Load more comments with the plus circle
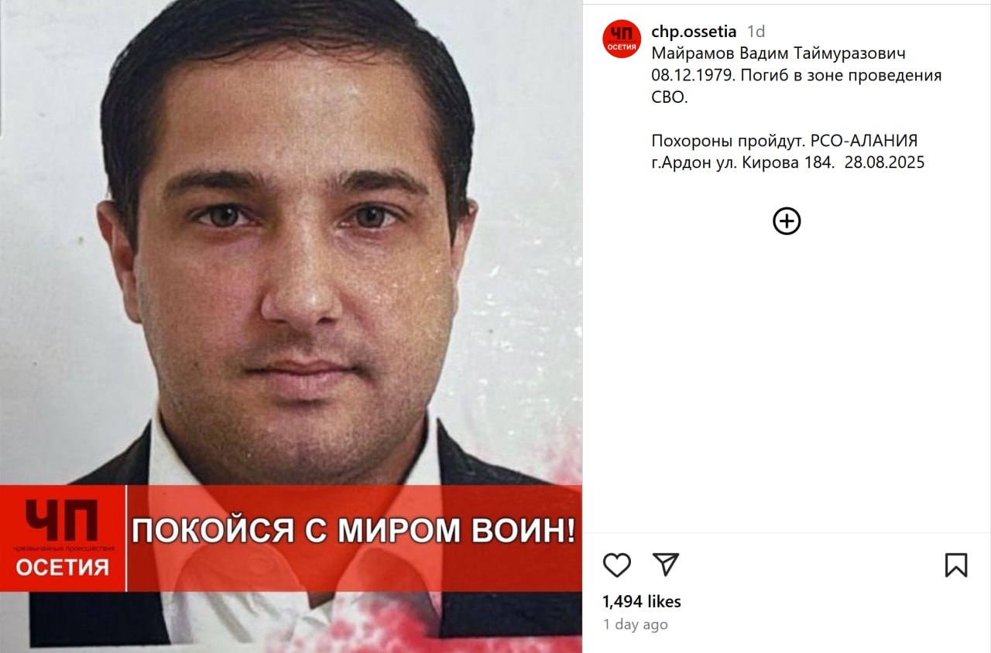Image resolution: width=991 pixels, height=653 pixels. click(787, 221)
